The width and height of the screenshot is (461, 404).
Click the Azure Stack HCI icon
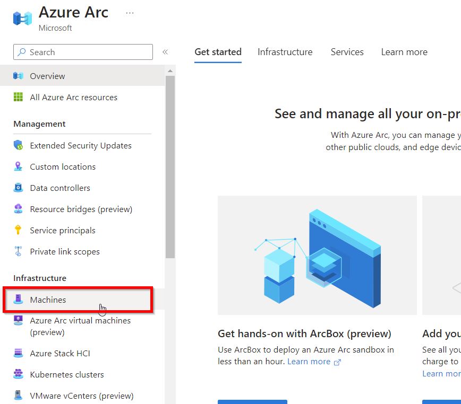18,353
